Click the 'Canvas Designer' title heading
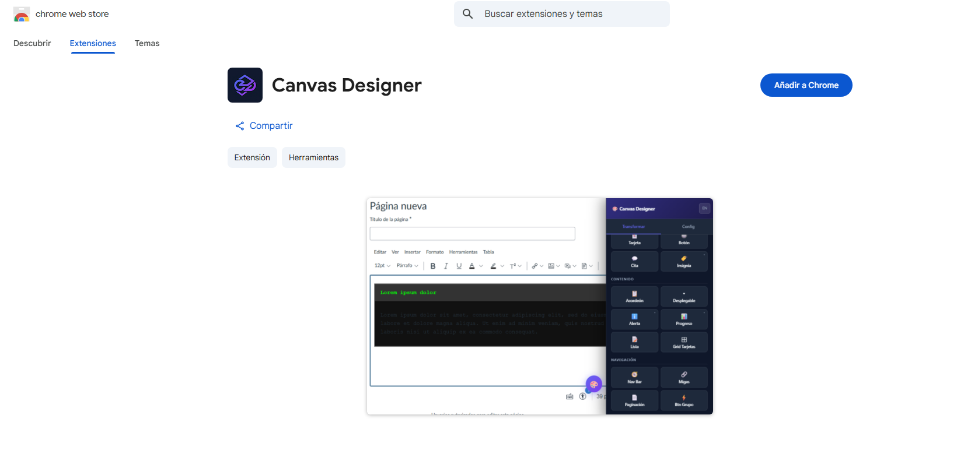 coord(347,85)
